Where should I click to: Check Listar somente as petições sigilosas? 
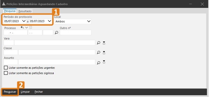[x=6, y=73]
